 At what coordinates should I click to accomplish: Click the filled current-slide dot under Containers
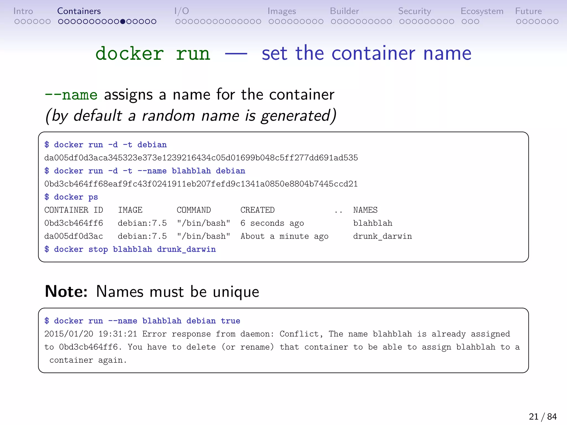(x=123, y=22)
